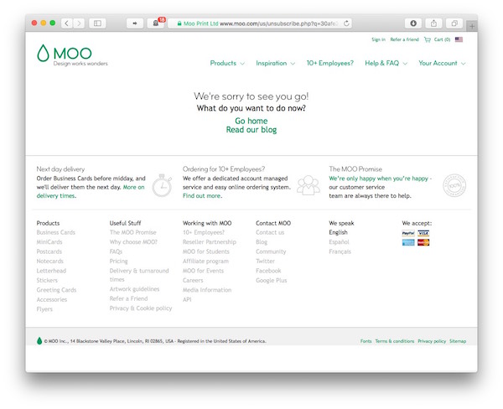Open Why choose MOO? link
Screen dimensions: 503x409
point(133,242)
